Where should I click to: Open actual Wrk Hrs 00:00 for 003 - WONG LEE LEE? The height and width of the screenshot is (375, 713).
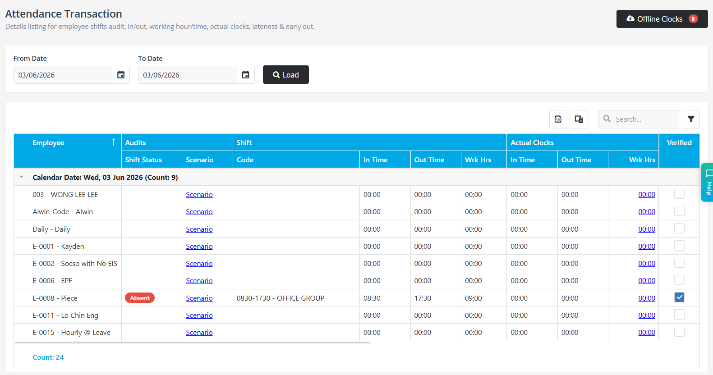pos(647,195)
